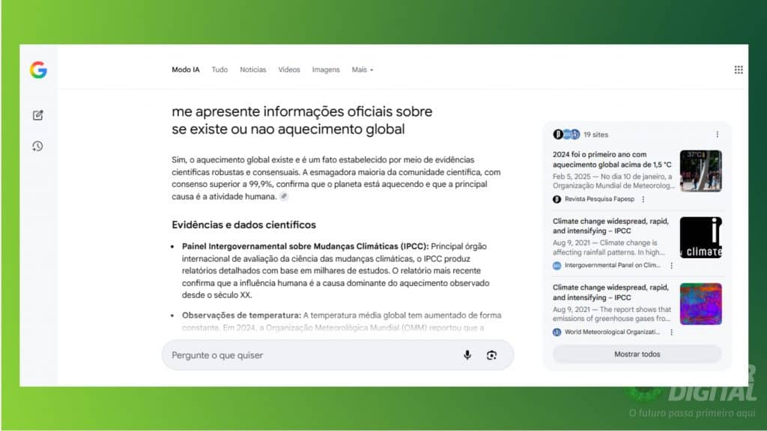Open the Google apps grid
This screenshot has height=431, width=767.
point(739,70)
